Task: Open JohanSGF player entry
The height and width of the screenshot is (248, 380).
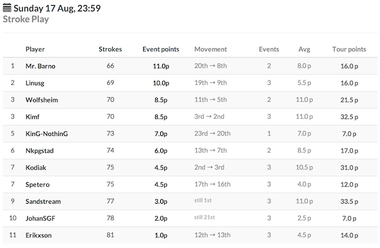Action: [x=41, y=218]
